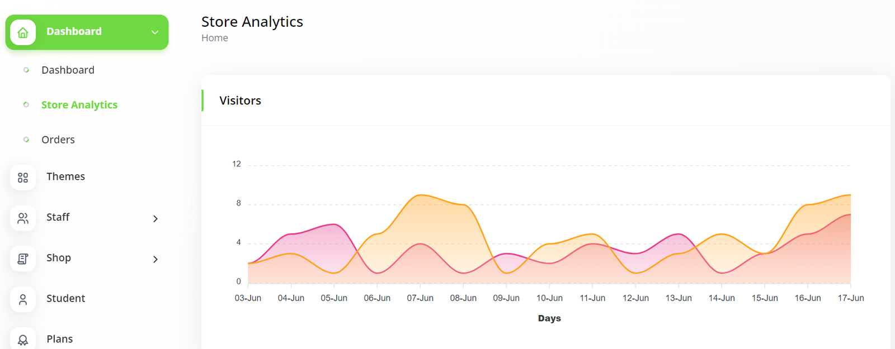Click the Shop scroll icon
Image resolution: width=895 pixels, height=349 pixels.
tap(23, 259)
